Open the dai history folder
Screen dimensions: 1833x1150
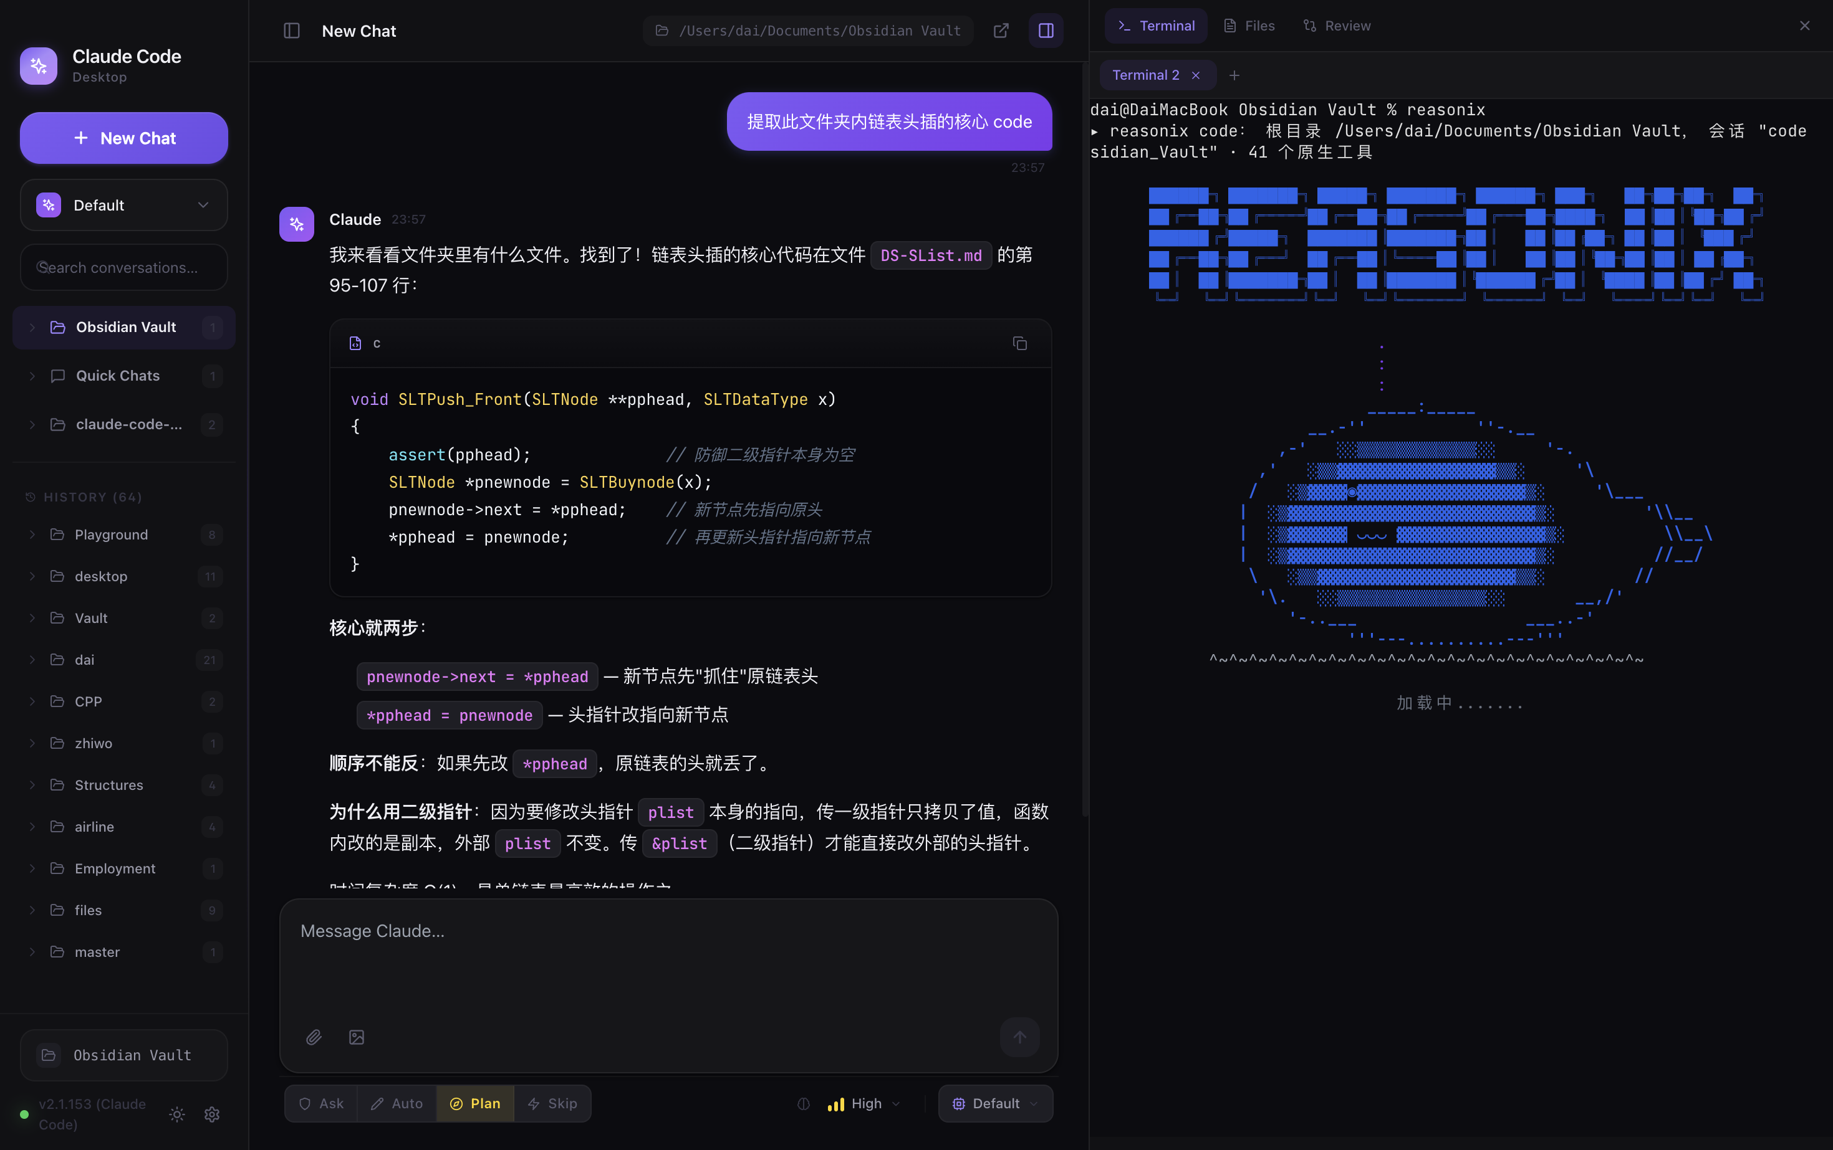pyautogui.click(x=123, y=660)
